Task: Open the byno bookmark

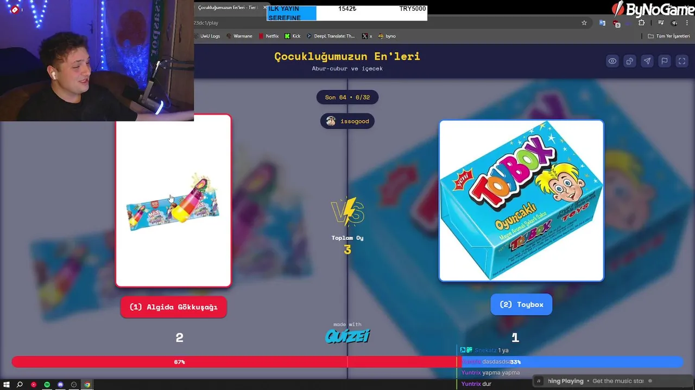Action: [387, 36]
